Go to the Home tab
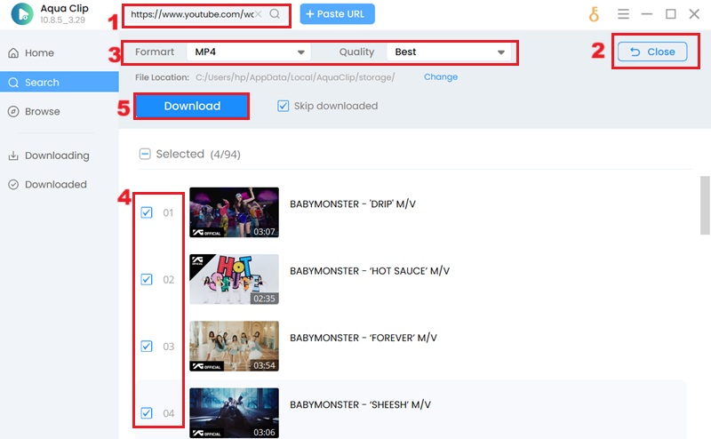The width and height of the screenshot is (711, 439). coord(60,53)
